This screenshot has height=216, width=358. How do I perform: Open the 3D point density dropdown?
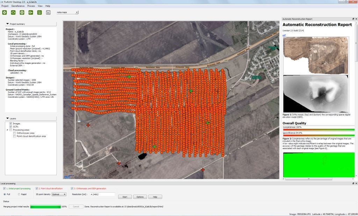click(59, 194)
